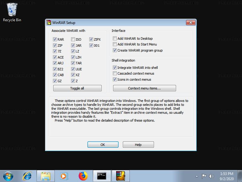
Task: Toggle the 001 file association
Action: (91, 45)
